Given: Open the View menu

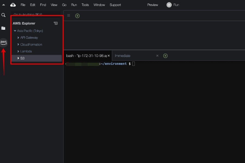Looking at the screenshot, I should coord(54,5).
